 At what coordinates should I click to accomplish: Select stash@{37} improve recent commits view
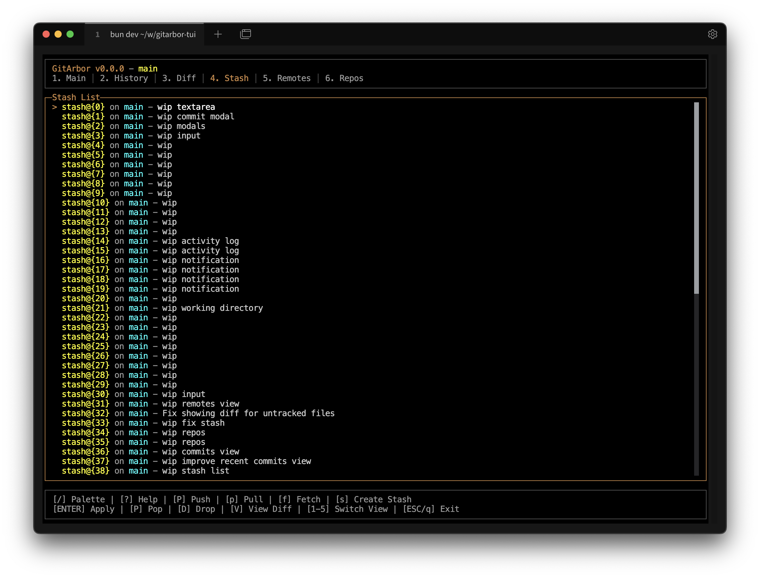point(186,461)
